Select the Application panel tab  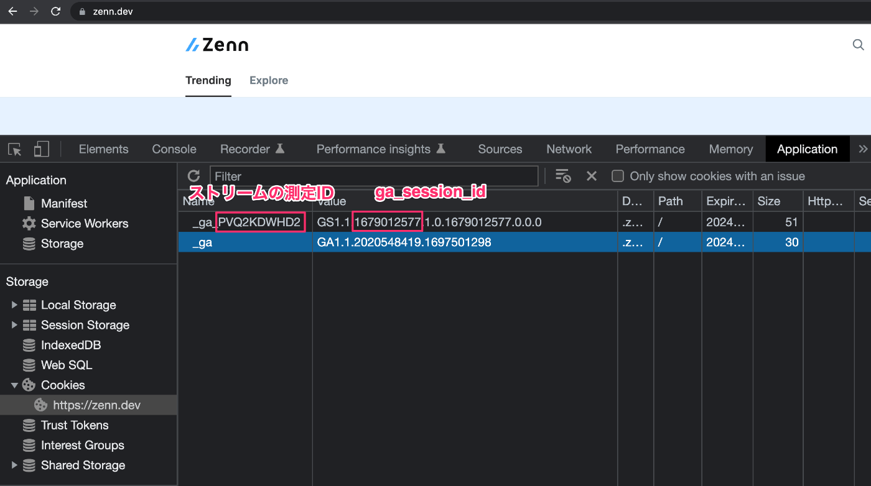click(807, 149)
